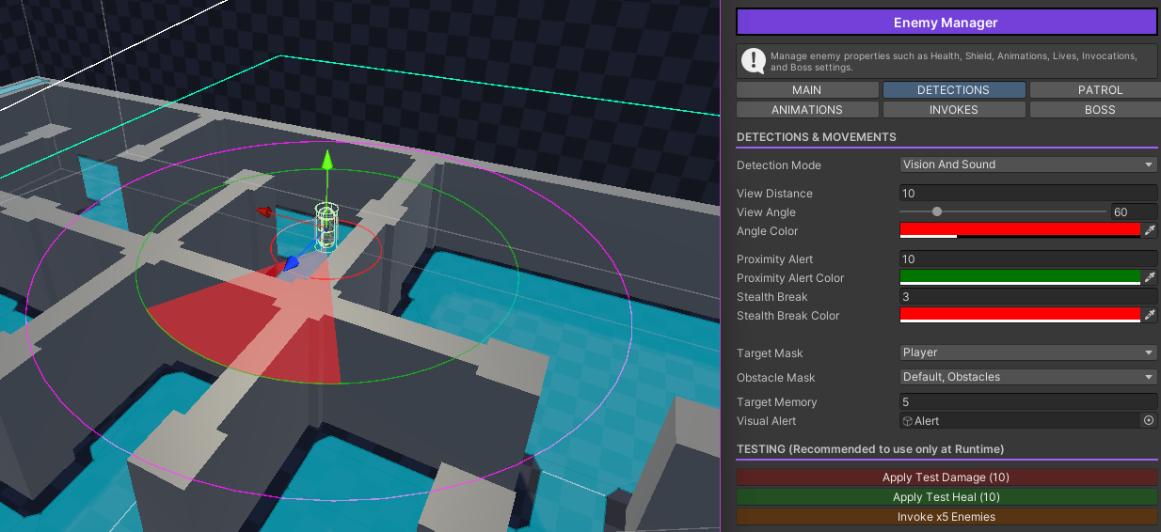This screenshot has width=1161, height=532.
Task: Click the red X-axis gizmo arrow
Action: 264,212
